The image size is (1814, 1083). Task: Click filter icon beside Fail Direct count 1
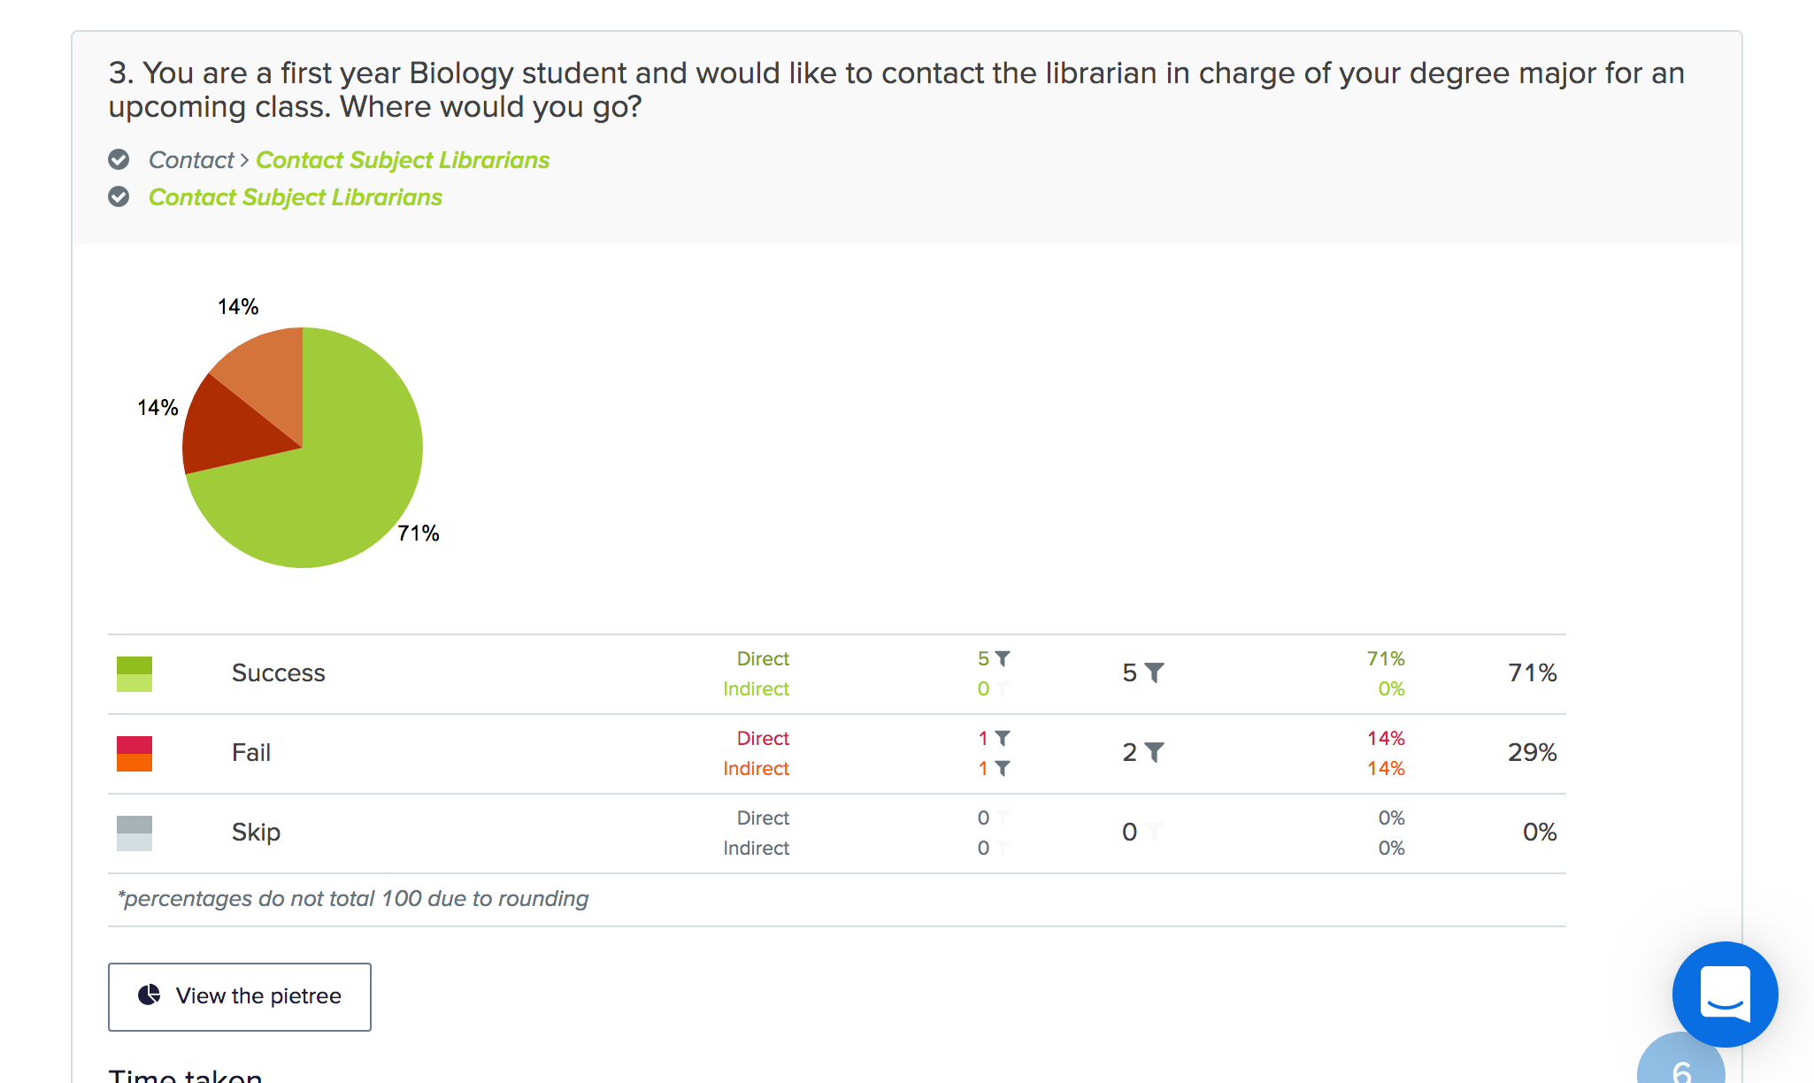[x=1003, y=738]
